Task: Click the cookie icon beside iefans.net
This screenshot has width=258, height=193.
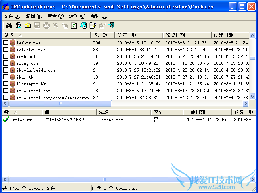Action: pyautogui.click(x=12, y=43)
